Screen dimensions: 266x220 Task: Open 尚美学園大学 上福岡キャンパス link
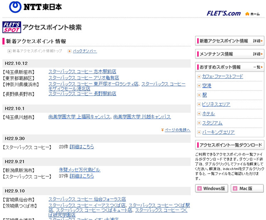pyautogui.click(x=79, y=117)
